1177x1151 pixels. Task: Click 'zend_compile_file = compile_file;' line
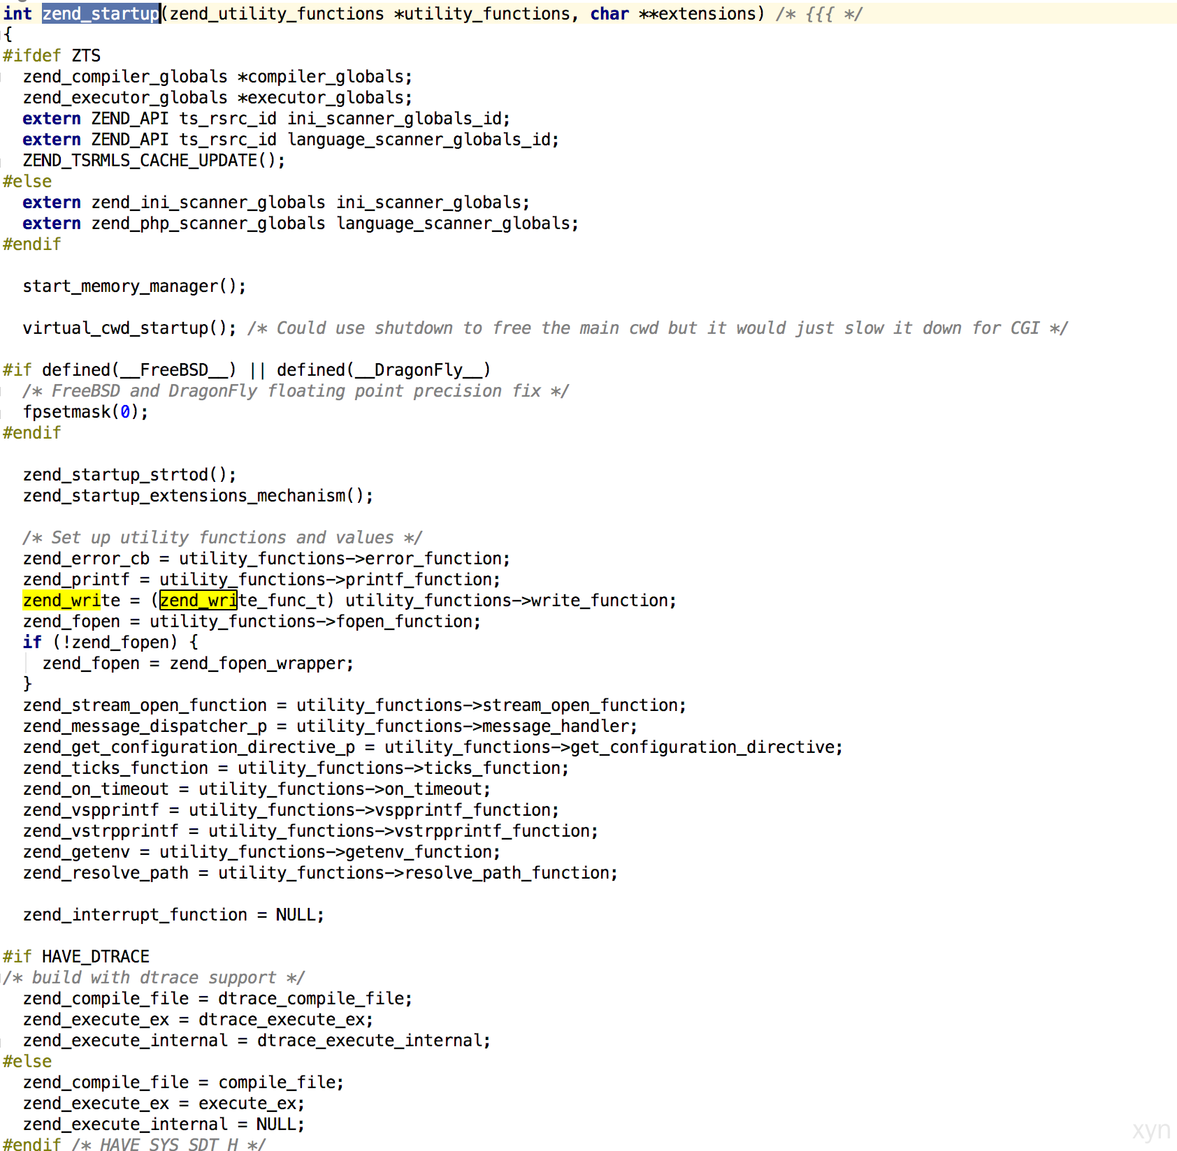click(183, 1083)
